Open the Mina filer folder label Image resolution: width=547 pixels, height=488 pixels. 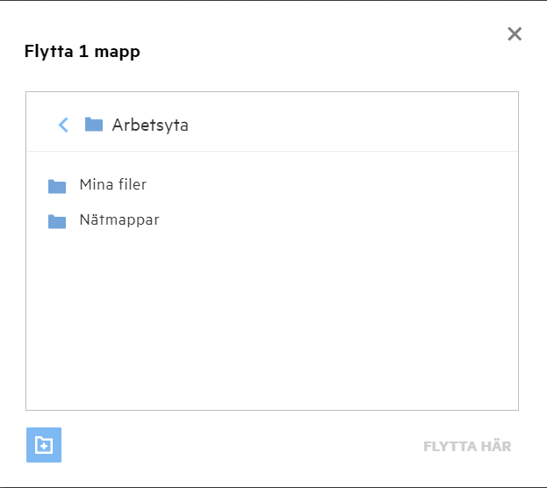tap(112, 185)
